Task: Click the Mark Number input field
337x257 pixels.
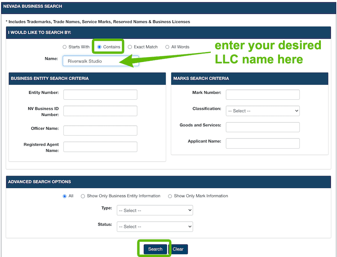Action: tap(263, 94)
